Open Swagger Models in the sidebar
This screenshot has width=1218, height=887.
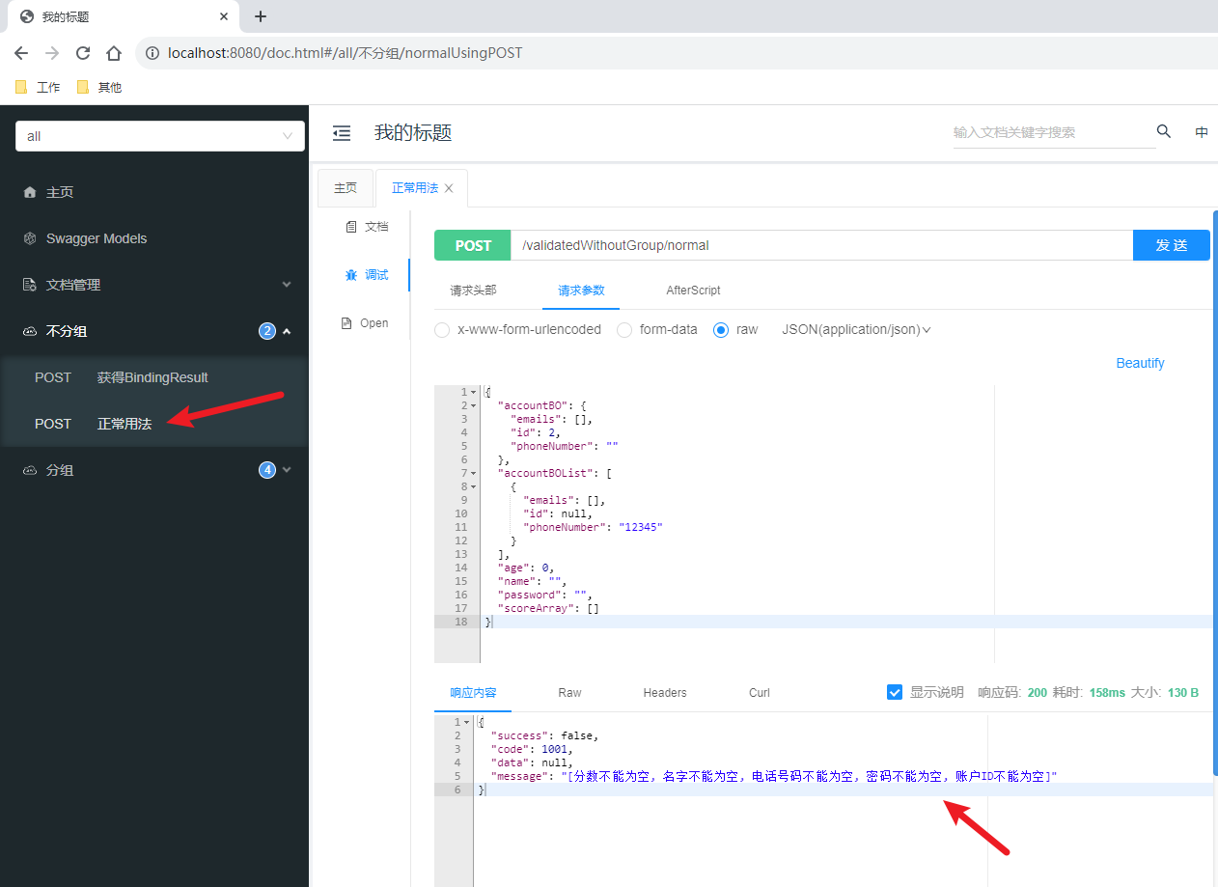click(154, 238)
